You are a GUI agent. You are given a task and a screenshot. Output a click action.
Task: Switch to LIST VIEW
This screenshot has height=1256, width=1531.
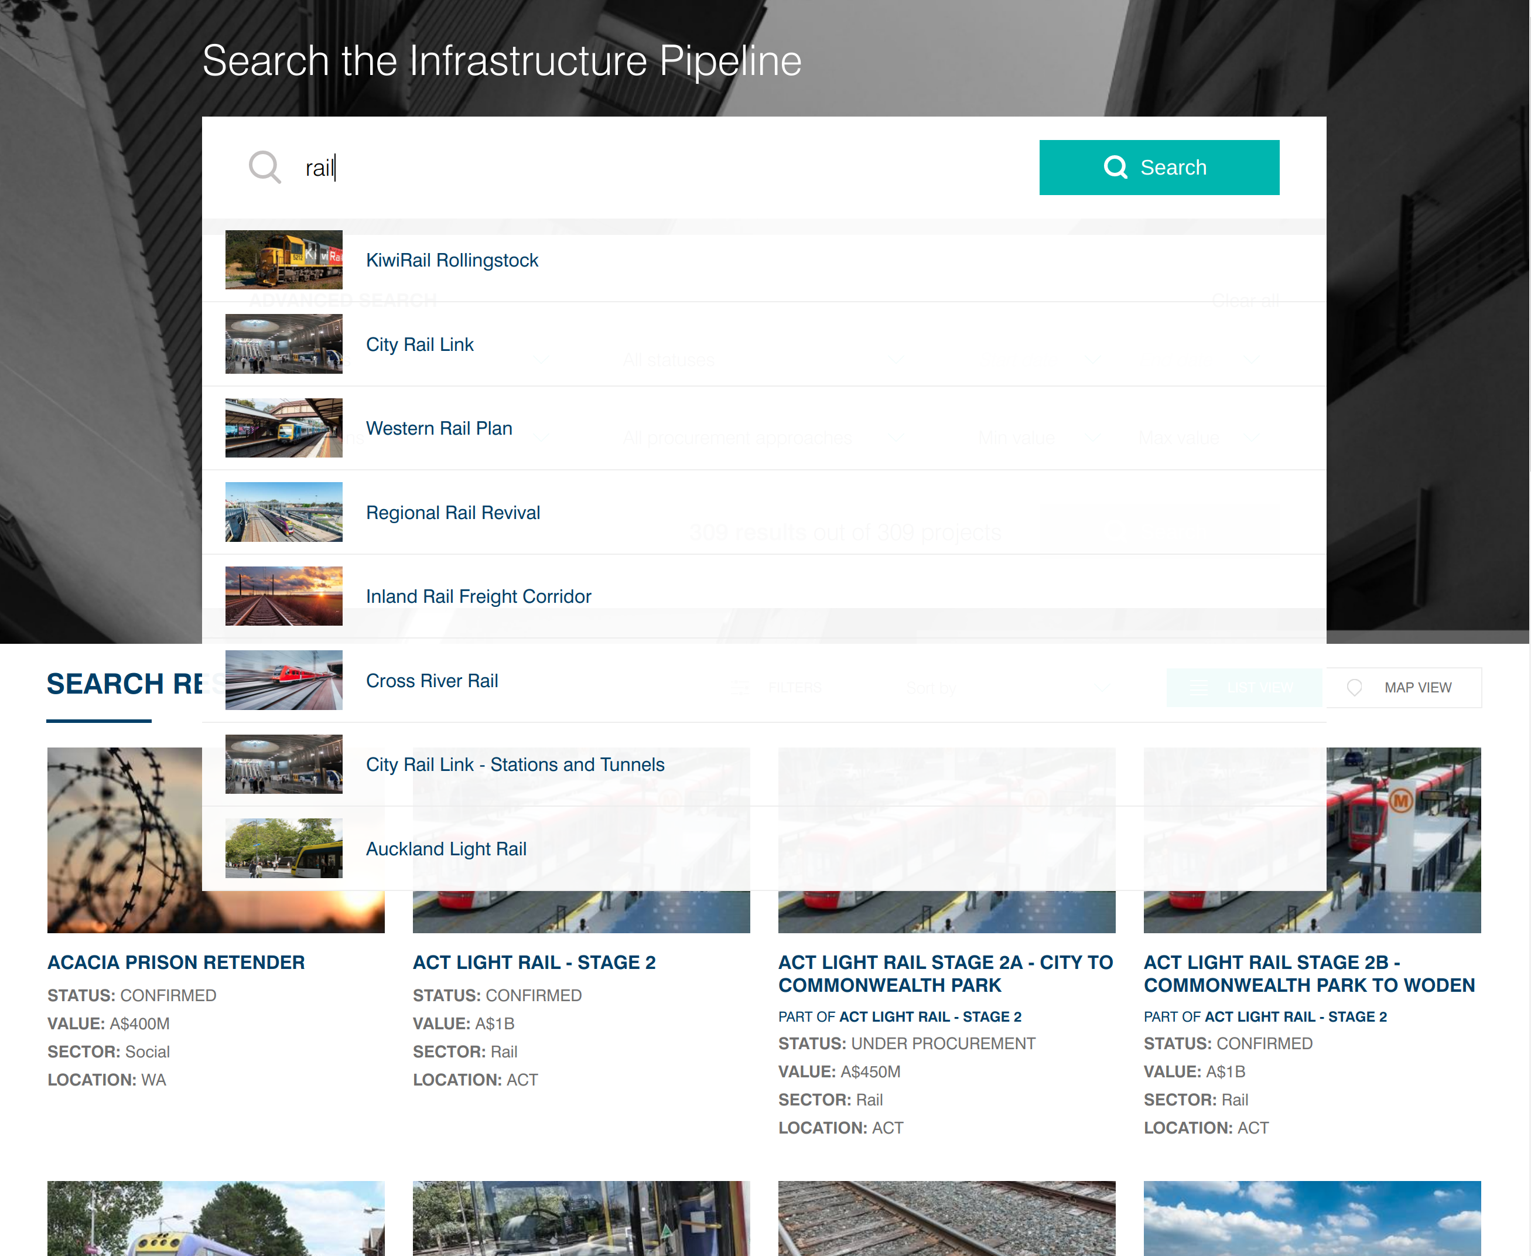1244,687
